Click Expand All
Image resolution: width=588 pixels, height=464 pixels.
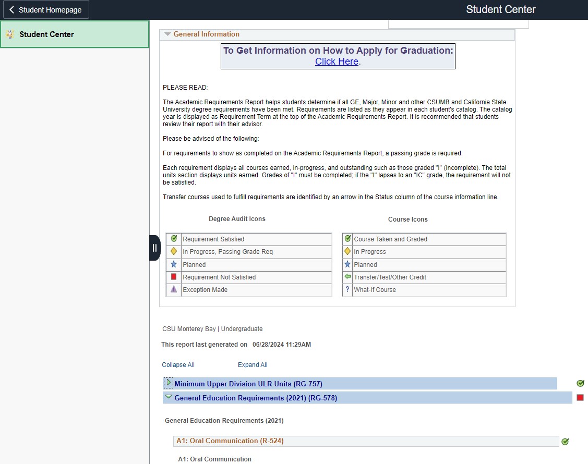252,364
